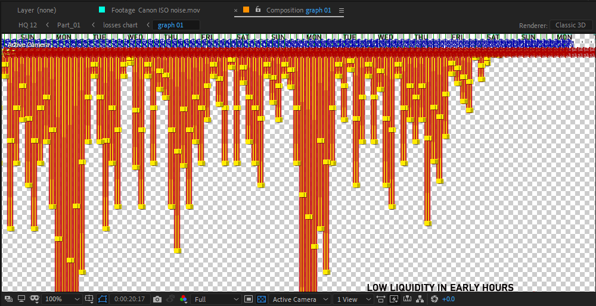Screen dimensions: 596x306
Task: Open mask and shape path visibility options
Action: pyautogui.click(x=35, y=299)
